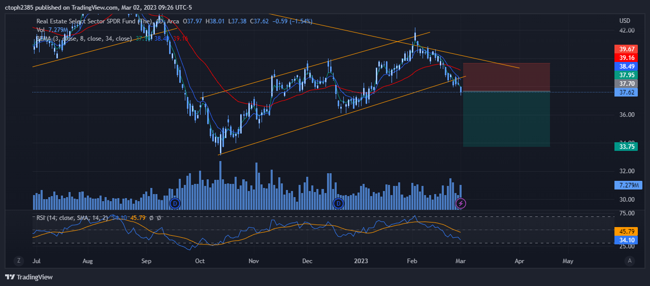Image resolution: width=650 pixels, height=286 pixels.
Task: Click the 7.279M volume label
Action: click(x=627, y=185)
